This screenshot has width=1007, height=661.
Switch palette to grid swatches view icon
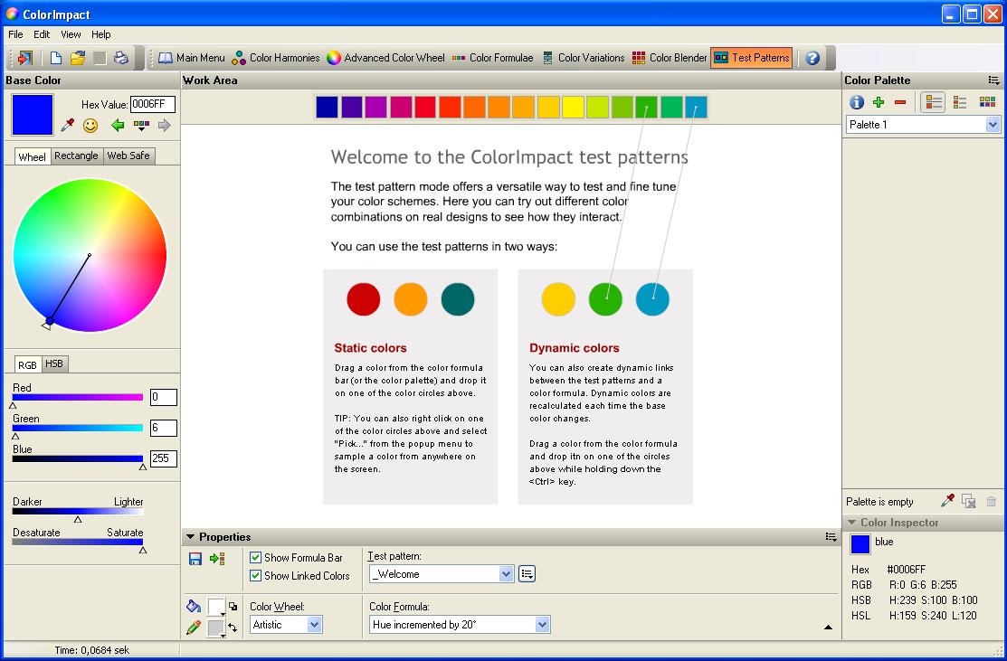point(987,102)
